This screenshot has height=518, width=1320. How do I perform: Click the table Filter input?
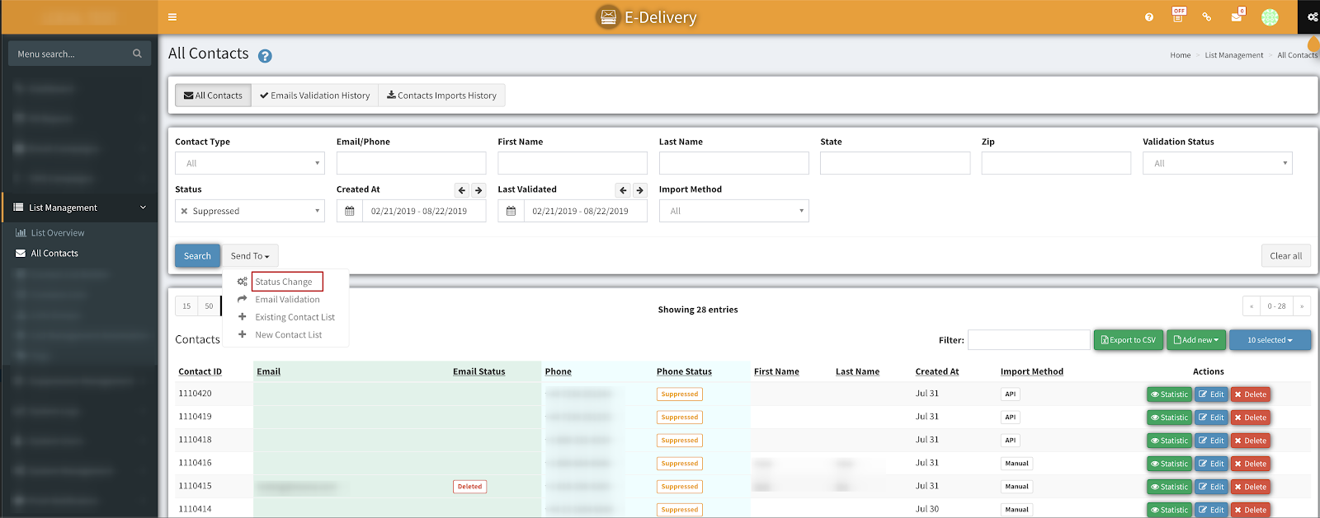point(1029,340)
